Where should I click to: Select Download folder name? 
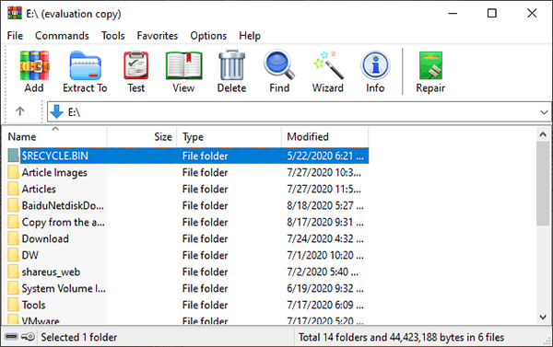45,238
